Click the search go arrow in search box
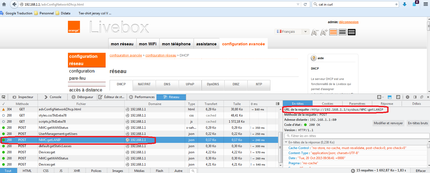Viewport: 430px width, 173px height. [x=396, y=4]
